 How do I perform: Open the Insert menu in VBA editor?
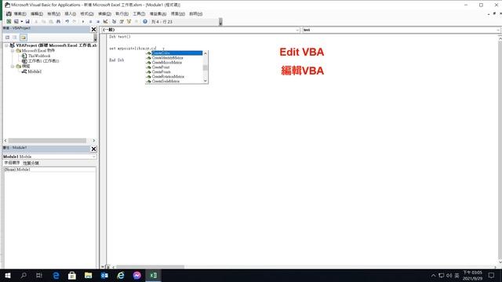(x=70, y=14)
